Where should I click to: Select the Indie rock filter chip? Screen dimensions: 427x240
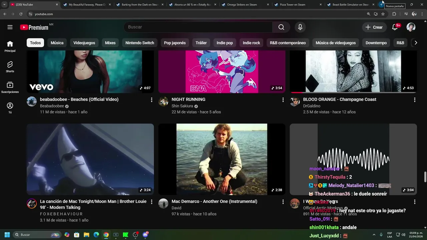click(251, 43)
